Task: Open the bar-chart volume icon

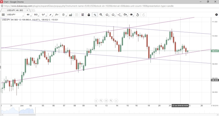Action: [70, 15]
